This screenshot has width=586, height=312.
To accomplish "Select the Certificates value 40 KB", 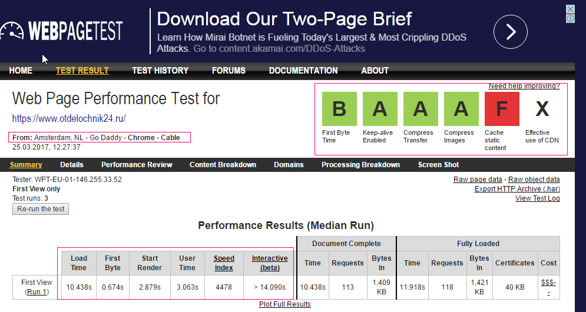I will (515, 287).
